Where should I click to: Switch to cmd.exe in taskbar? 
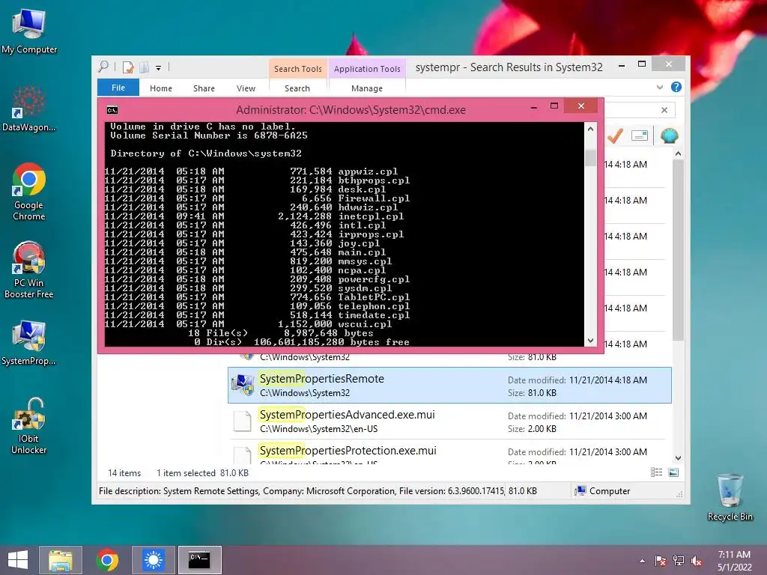point(199,560)
